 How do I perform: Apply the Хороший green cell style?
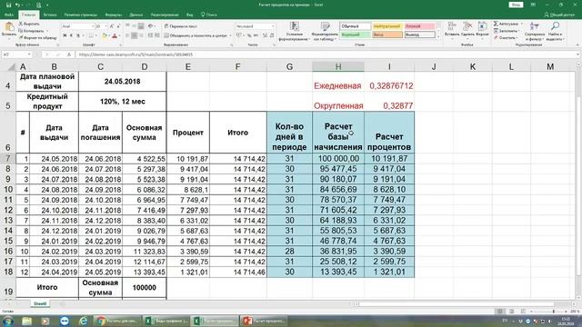355,35
